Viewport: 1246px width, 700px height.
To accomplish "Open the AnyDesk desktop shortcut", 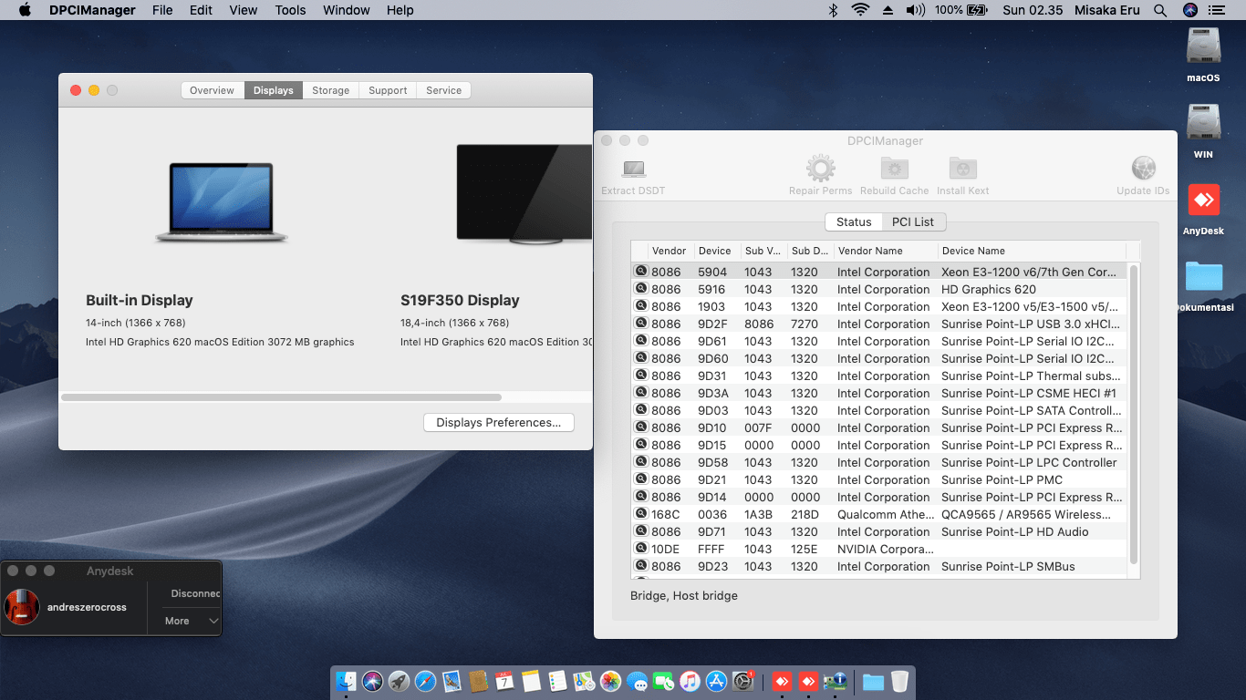I will (x=1203, y=201).
